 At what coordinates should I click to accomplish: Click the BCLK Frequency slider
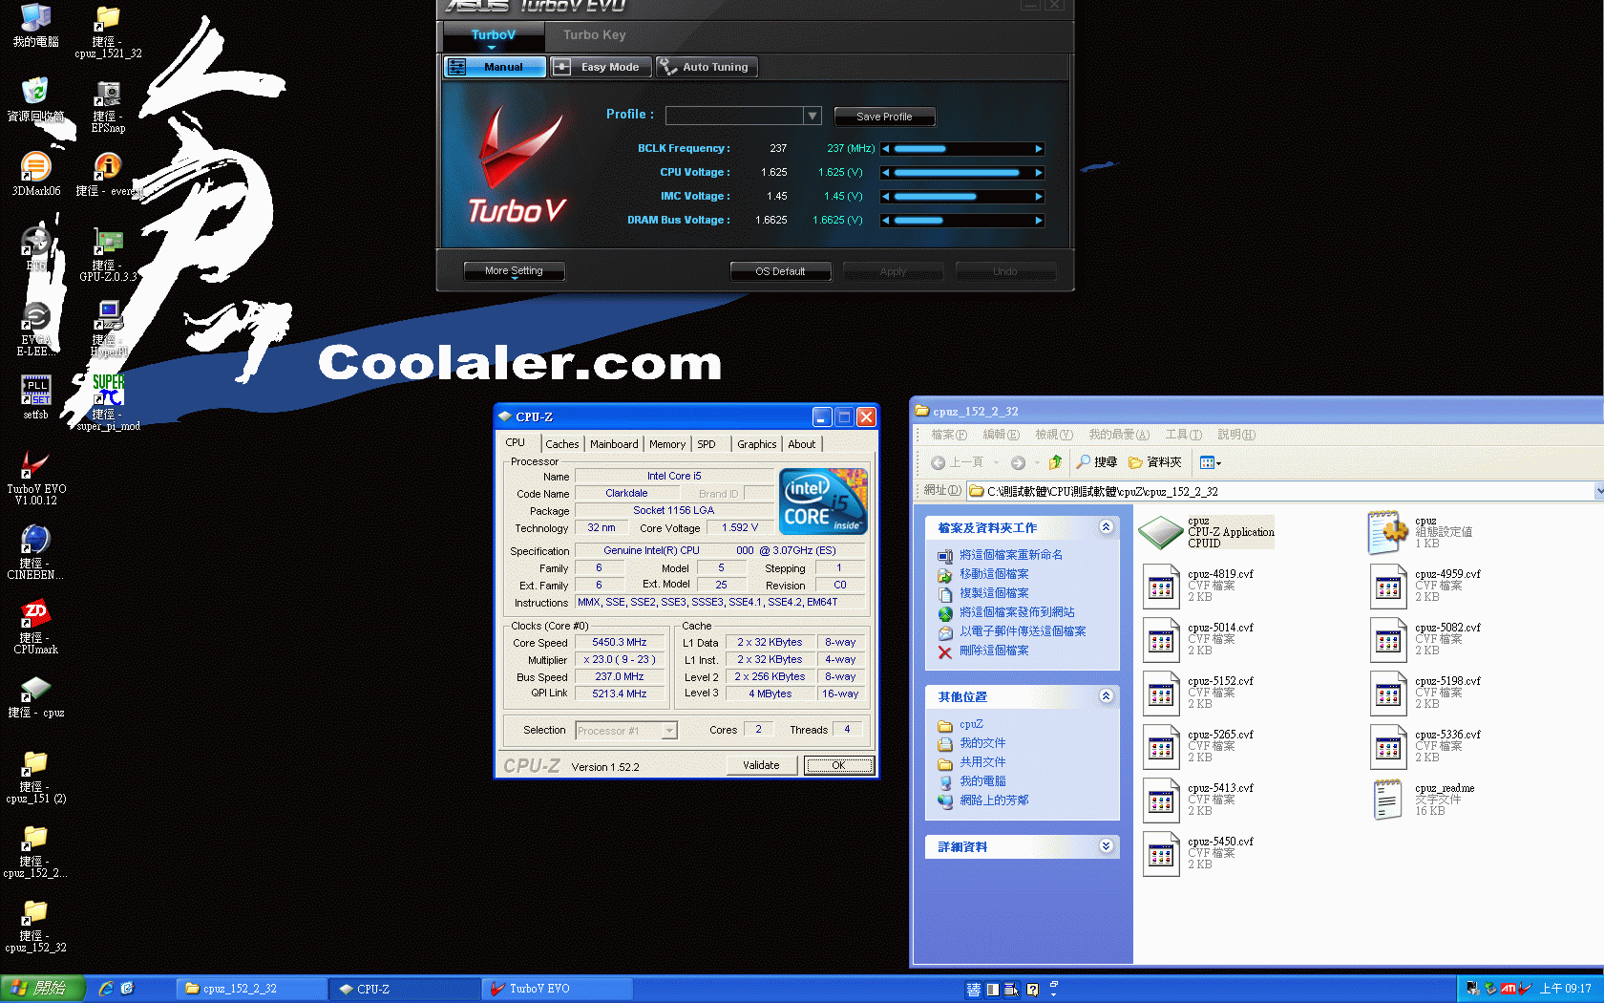click(x=962, y=149)
